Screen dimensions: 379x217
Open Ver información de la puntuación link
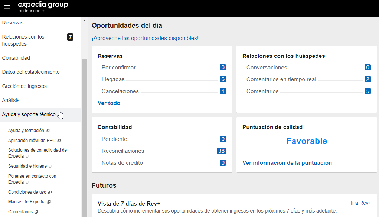coord(287,163)
